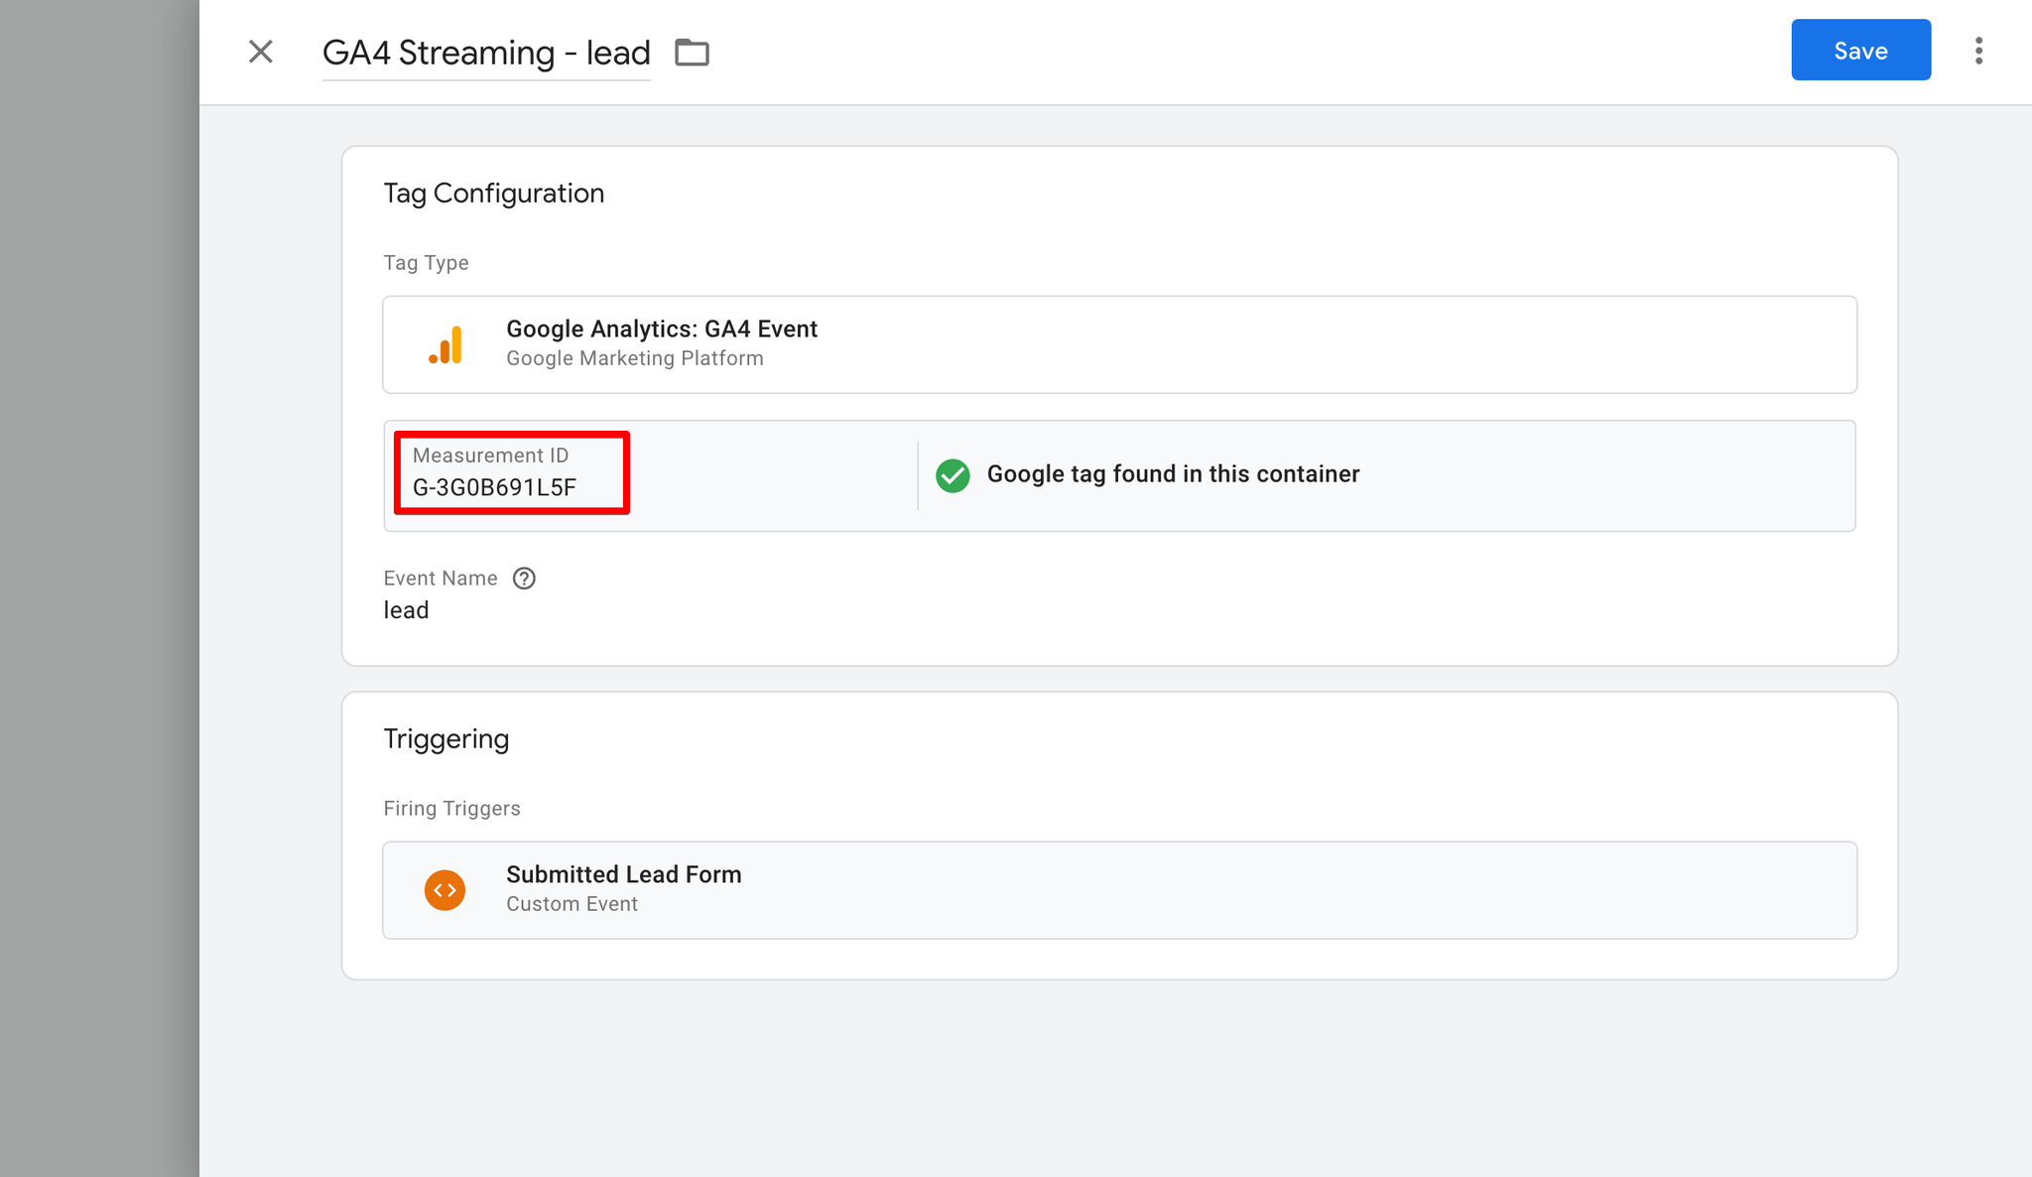Open the Event Name help question icon

[524, 579]
